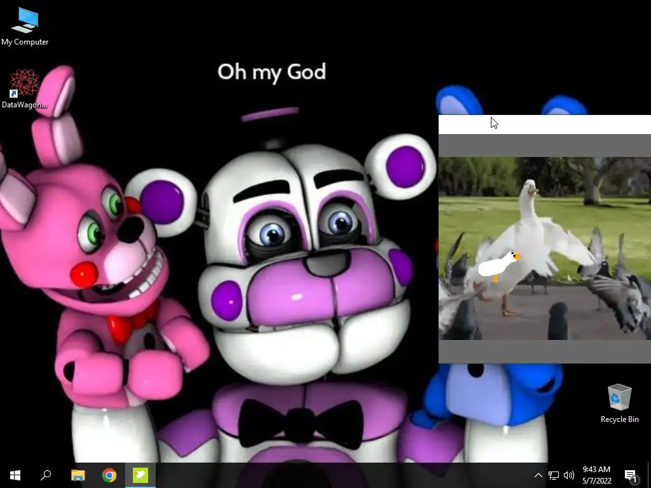Launch File Explorer from taskbar
This screenshot has height=488, width=651.
tap(78, 475)
